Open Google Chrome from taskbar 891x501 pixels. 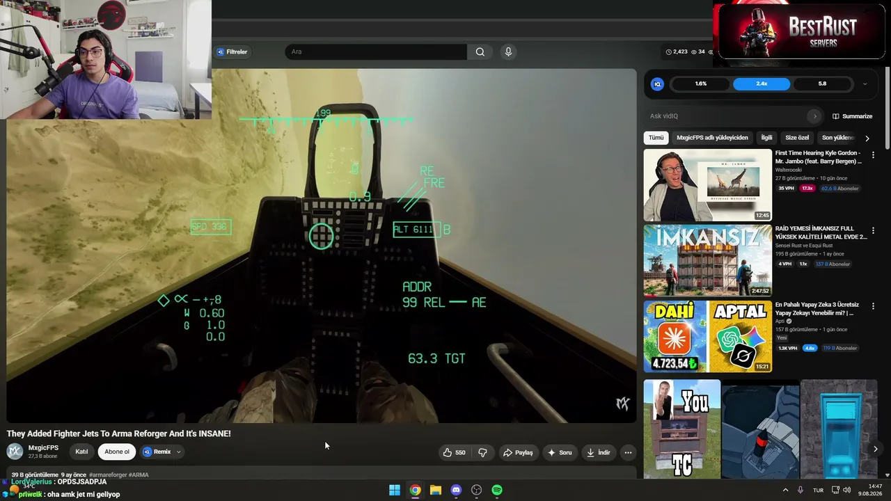[415, 490]
